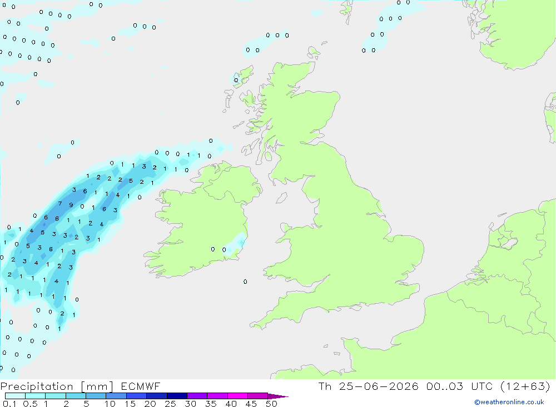The width and height of the screenshot is (556, 407).
Task: Select the 35–40 mm legend swatch
Action: pyautogui.click(x=217, y=396)
